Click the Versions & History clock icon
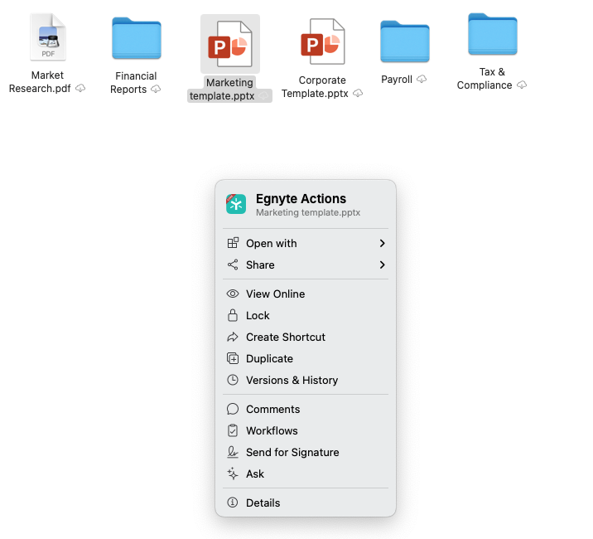Viewport: 593px width, 539px height. [233, 380]
